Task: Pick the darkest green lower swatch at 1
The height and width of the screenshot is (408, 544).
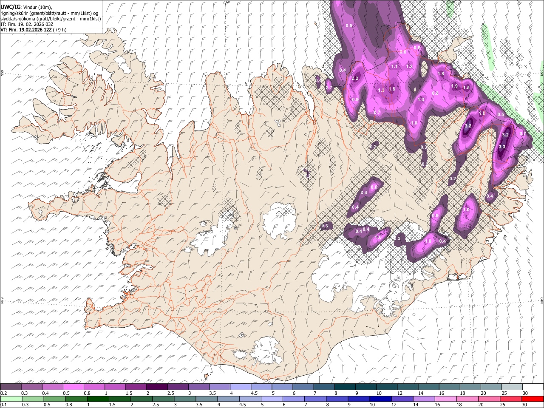Action: point(98,399)
